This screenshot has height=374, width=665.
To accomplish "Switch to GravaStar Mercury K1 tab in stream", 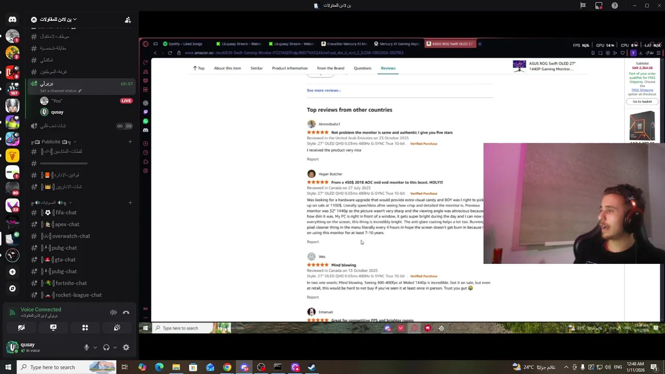I will [x=344, y=44].
